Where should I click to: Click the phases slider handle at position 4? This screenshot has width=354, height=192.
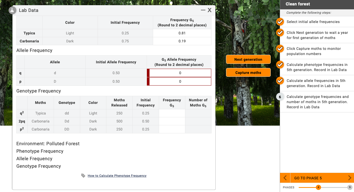click(x=318, y=187)
